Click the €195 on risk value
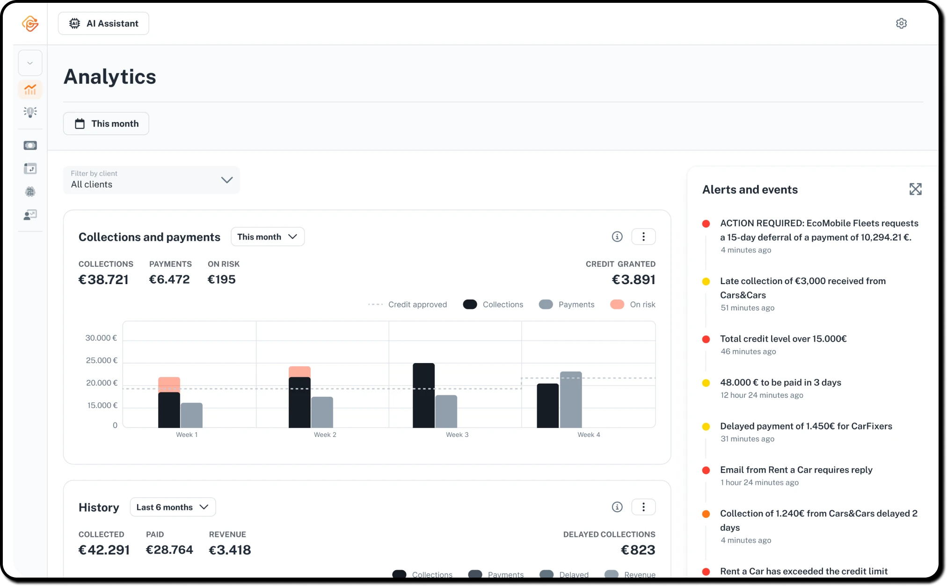 (221, 279)
